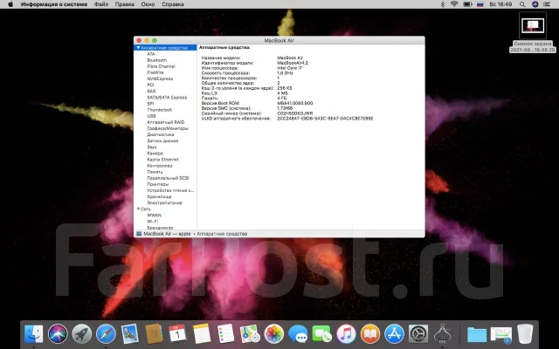Open the Файл menu
559x349 pixels.
point(101,4)
